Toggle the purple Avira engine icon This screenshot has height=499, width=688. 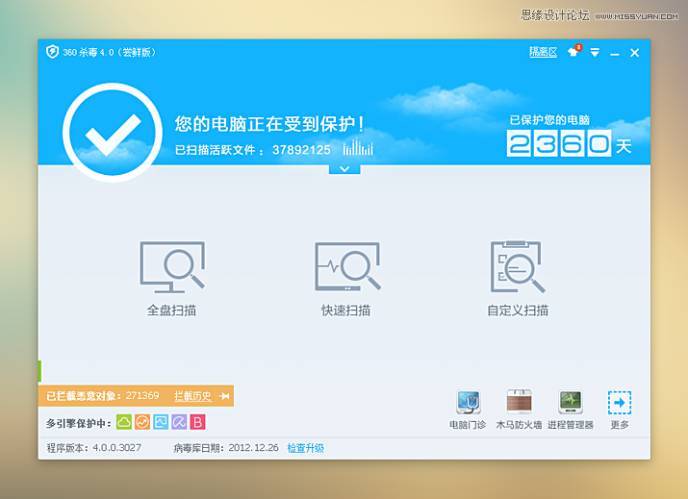(179, 422)
